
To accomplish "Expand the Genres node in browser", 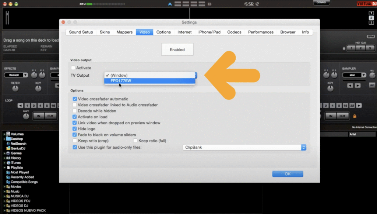I will coord(4,153).
